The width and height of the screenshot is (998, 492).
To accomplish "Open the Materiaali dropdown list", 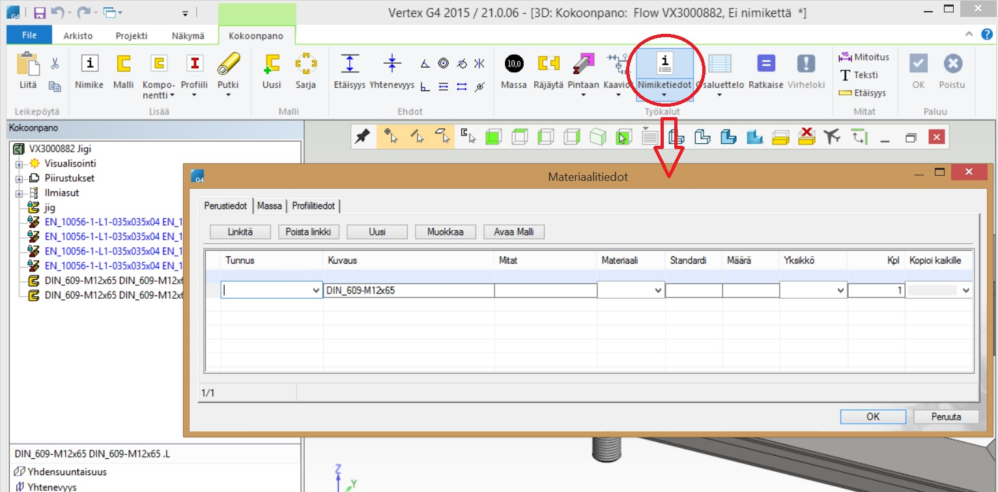I will [x=658, y=291].
